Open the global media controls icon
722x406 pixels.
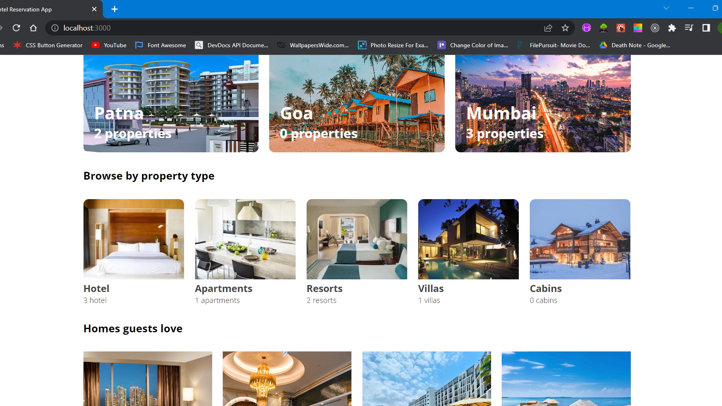coord(689,28)
